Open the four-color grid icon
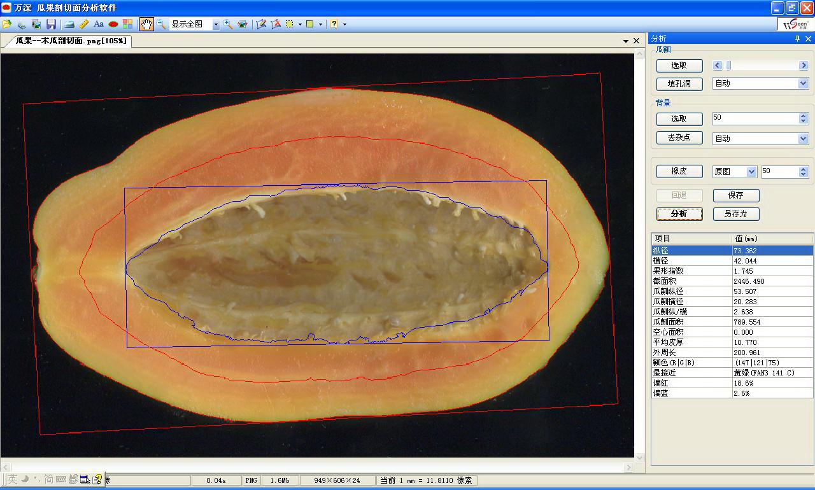Viewport: 815px width, 490px height. (x=128, y=24)
